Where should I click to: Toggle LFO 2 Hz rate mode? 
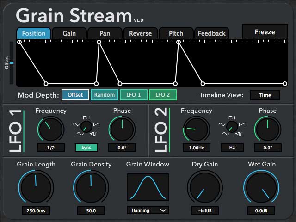point(232,148)
